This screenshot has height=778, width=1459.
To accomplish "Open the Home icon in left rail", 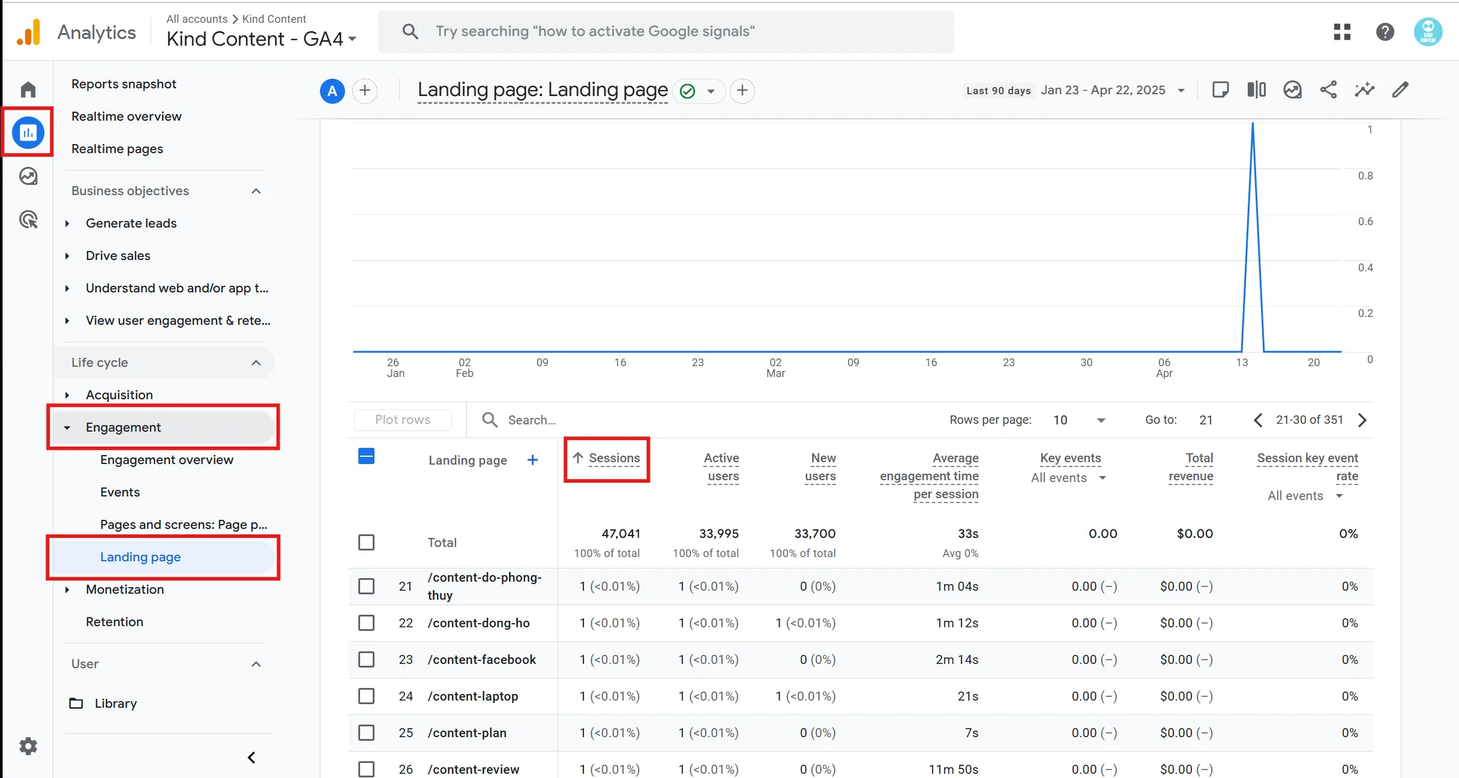I will (x=28, y=89).
